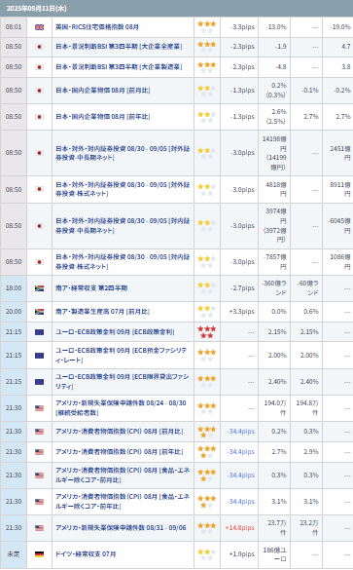Open アメリカ・消費者物価指数(CPI) 08月 [前年比] link
353x570 pixels.
pyautogui.click(x=119, y=452)
